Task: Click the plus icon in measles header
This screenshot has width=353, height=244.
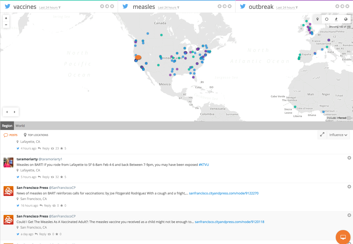Action: tap(220, 6)
